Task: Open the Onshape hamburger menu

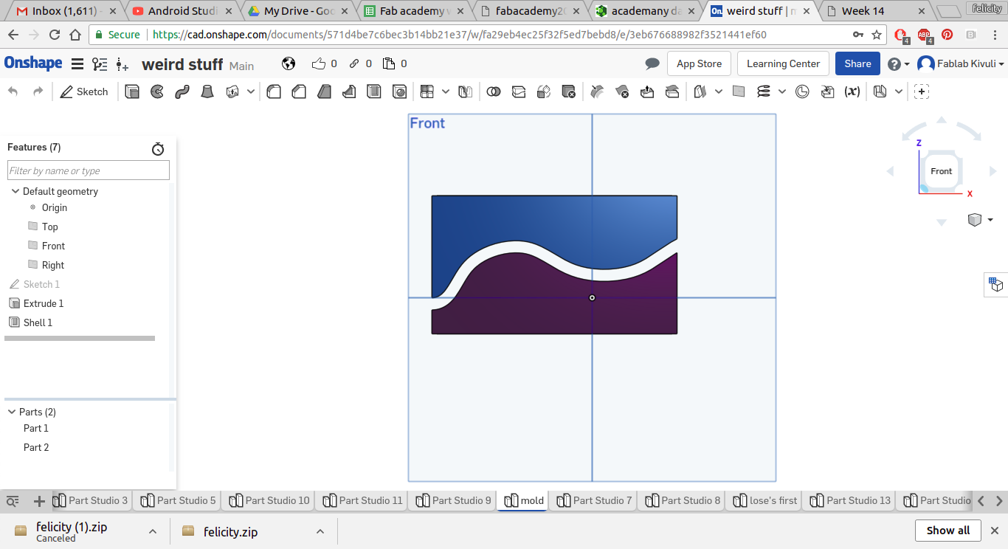Action: click(x=77, y=64)
